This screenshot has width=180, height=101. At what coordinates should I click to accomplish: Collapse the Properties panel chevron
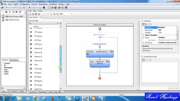click(142, 21)
